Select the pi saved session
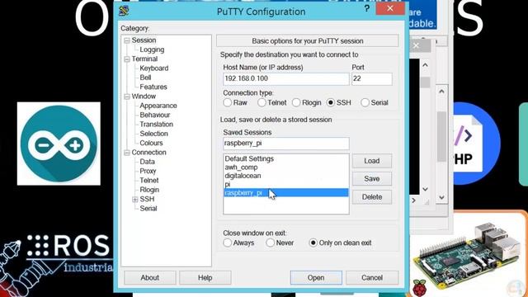 click(x=286, y=184)
